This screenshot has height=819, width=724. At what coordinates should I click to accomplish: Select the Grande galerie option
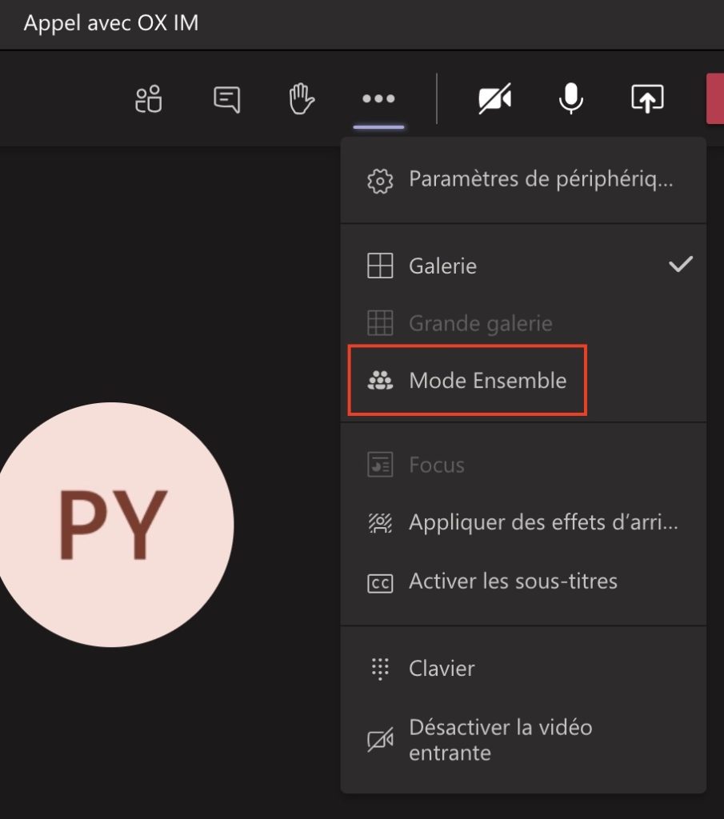[480, 323]
